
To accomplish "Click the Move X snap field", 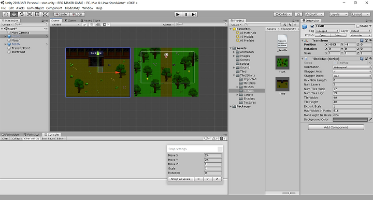I will (213, 155).
